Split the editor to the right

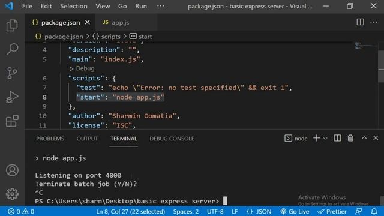360,22
